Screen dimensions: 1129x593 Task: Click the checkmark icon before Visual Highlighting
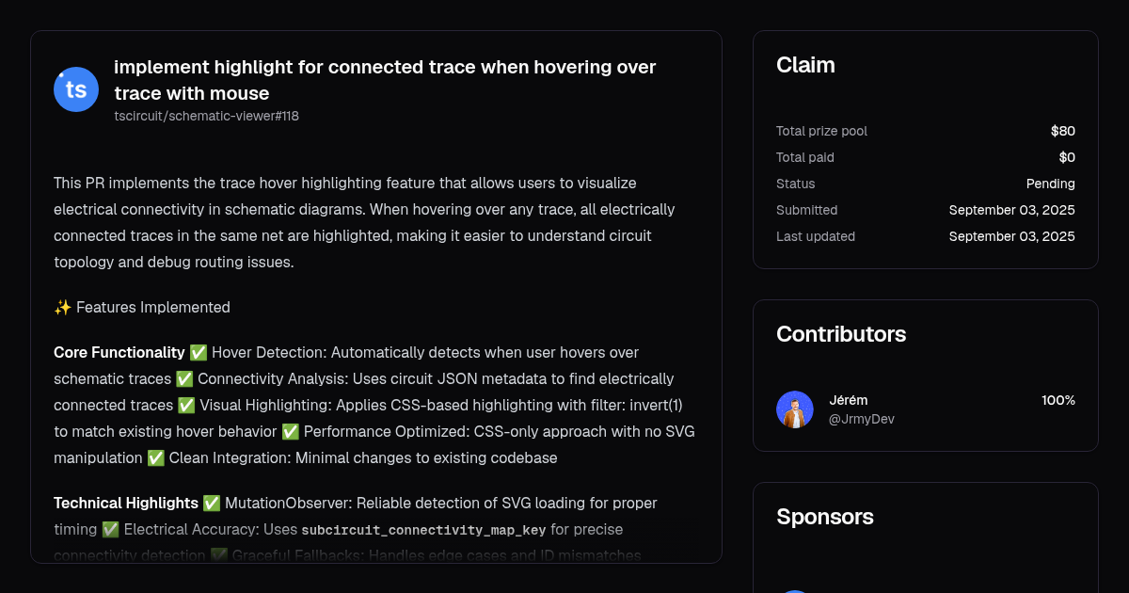click(187, 405)
